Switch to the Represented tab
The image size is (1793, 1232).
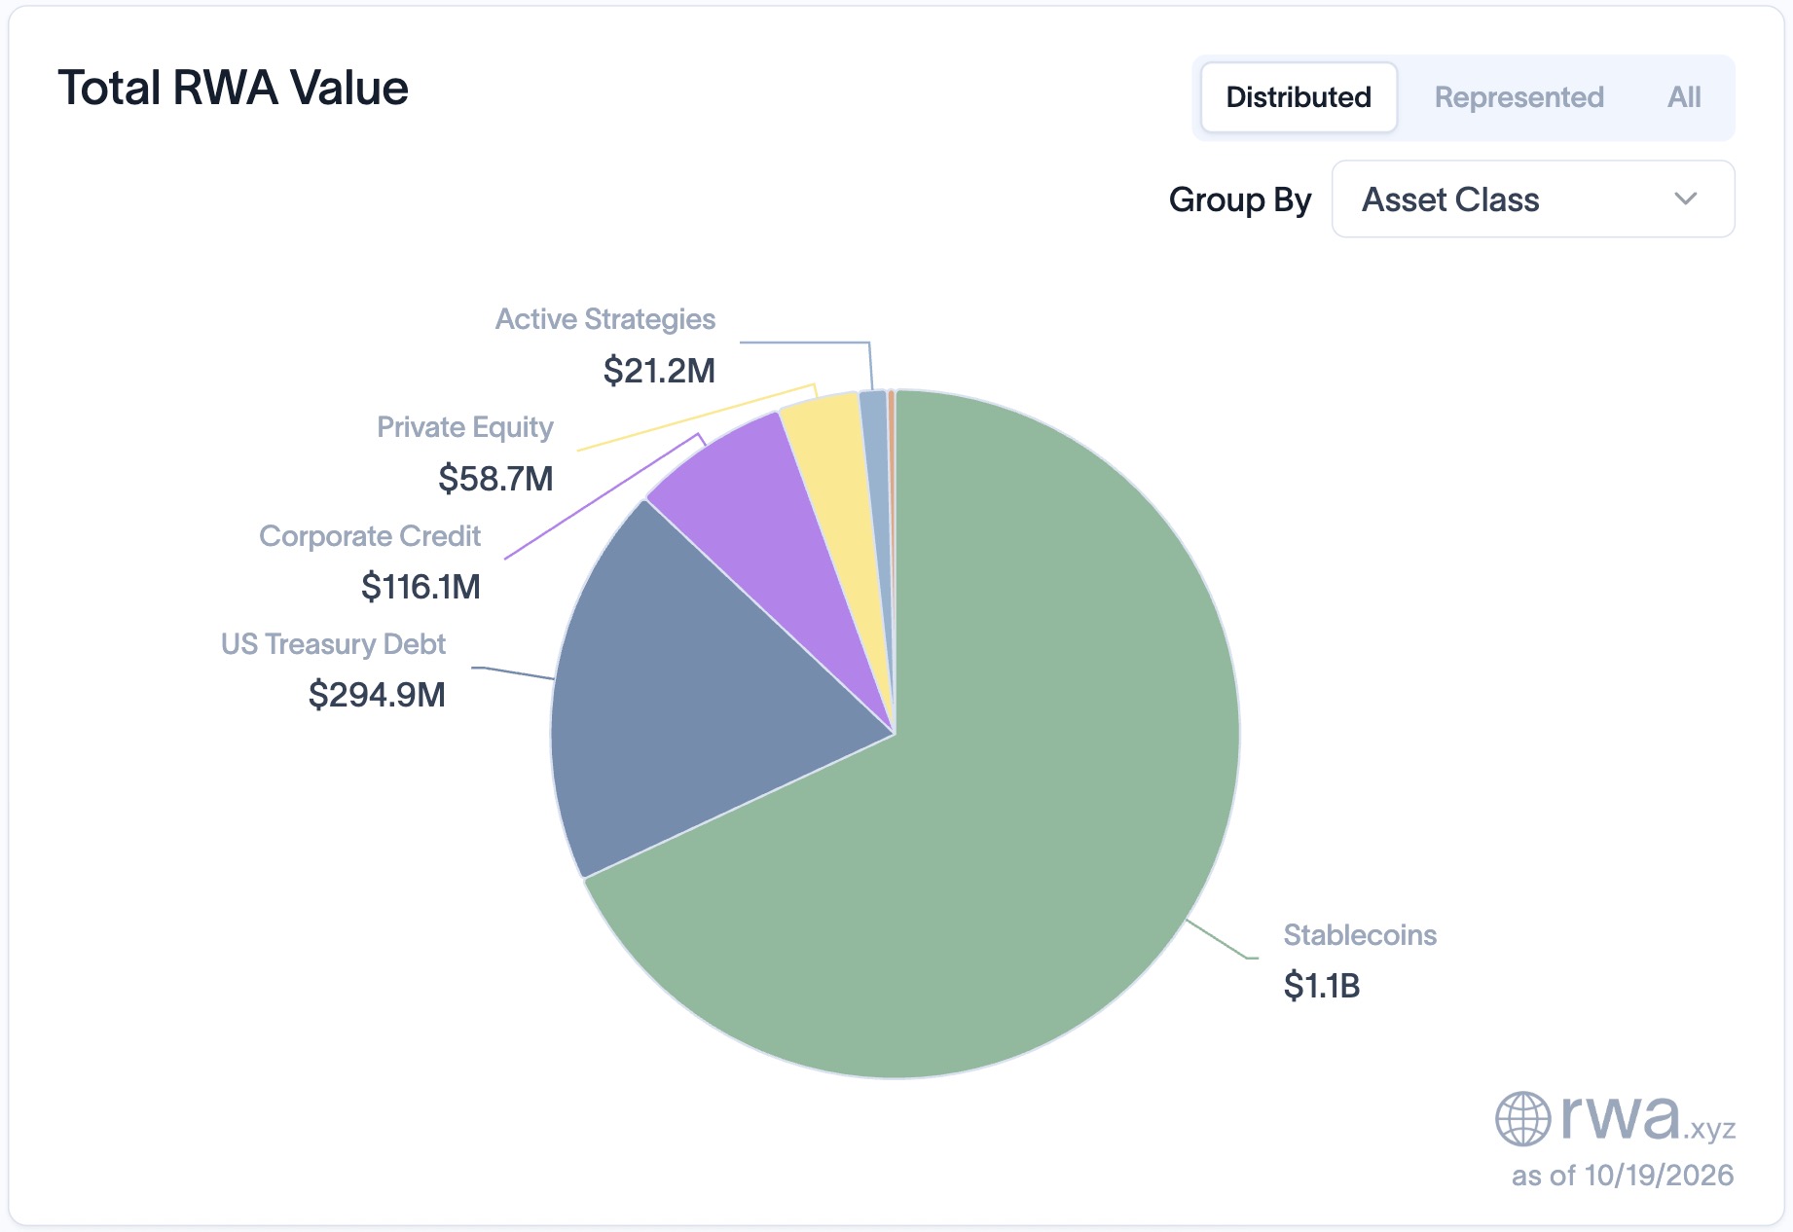click(x=1519, y=97)
